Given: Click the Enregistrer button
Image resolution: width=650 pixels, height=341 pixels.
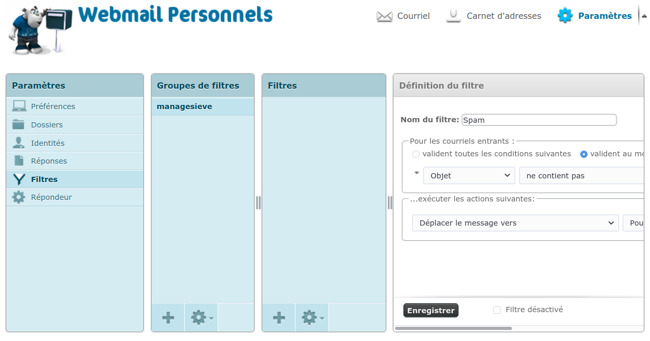Looking at the screenshot, I should 431,311.
